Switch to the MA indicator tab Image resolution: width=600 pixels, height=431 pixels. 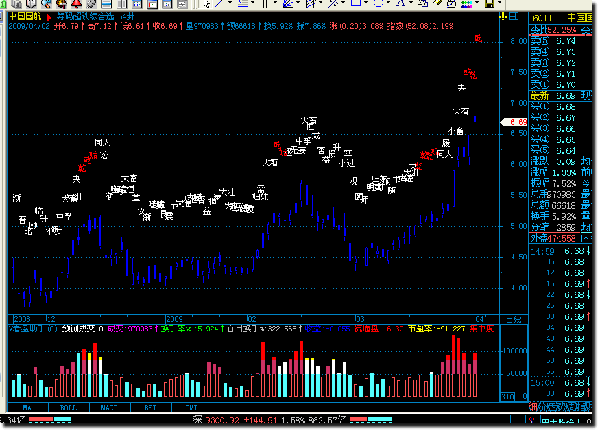pyautogui.click(x=27, y=408)
